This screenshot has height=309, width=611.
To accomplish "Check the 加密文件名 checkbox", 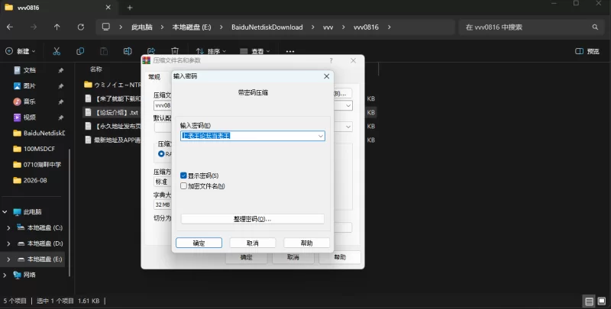I will pos(183,186).
